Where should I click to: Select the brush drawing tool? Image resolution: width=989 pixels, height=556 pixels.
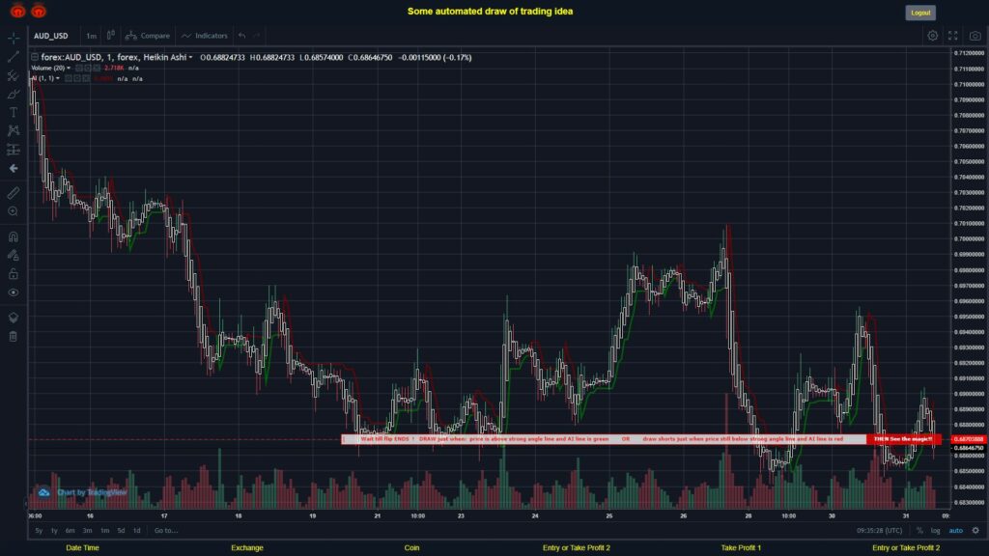click(14, 94)
